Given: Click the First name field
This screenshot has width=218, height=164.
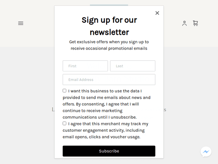Looking at the screenshot, I should [x=85, y=66].
